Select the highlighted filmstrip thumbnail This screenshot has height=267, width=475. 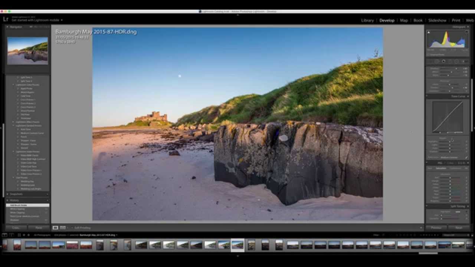(237, 245)
